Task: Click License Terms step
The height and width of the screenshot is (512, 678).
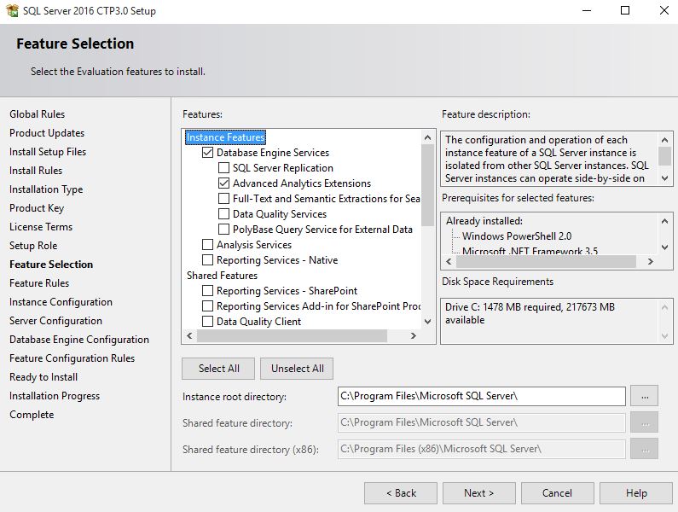Action: pyautogui.click(x=41, y=227)
